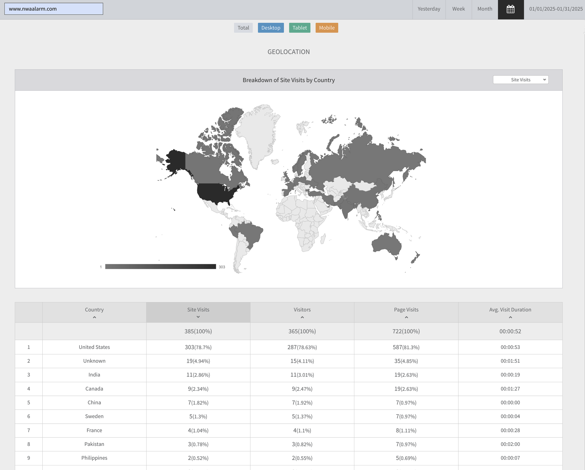Toggle the Mobile device filter
Viewport: 585px width, 470px height.
coord(327,28)
